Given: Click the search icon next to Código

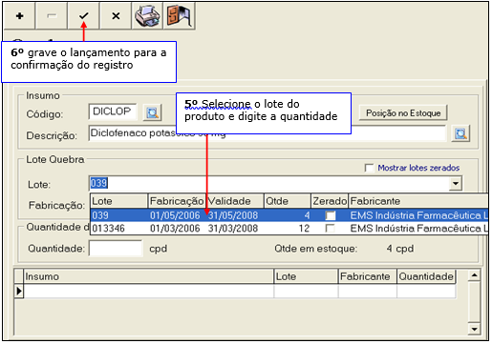Looking at the screenshot, I should coord(153,112).
